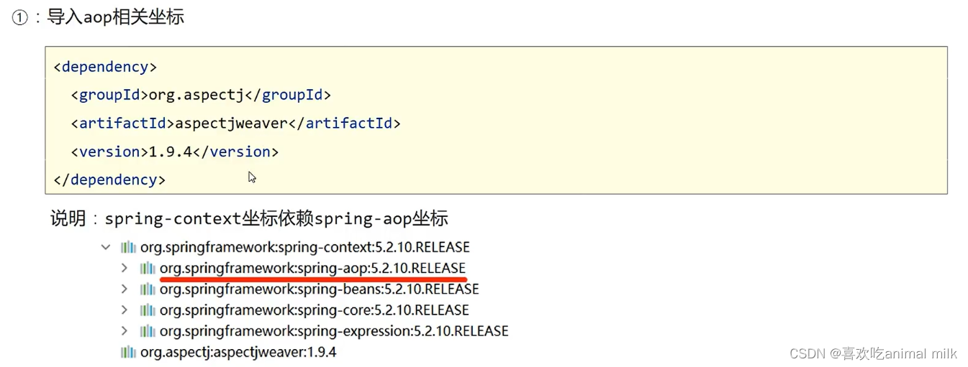Click the library icon beside spring-core
Screen dimensions: 968x367
coord(148,310)
